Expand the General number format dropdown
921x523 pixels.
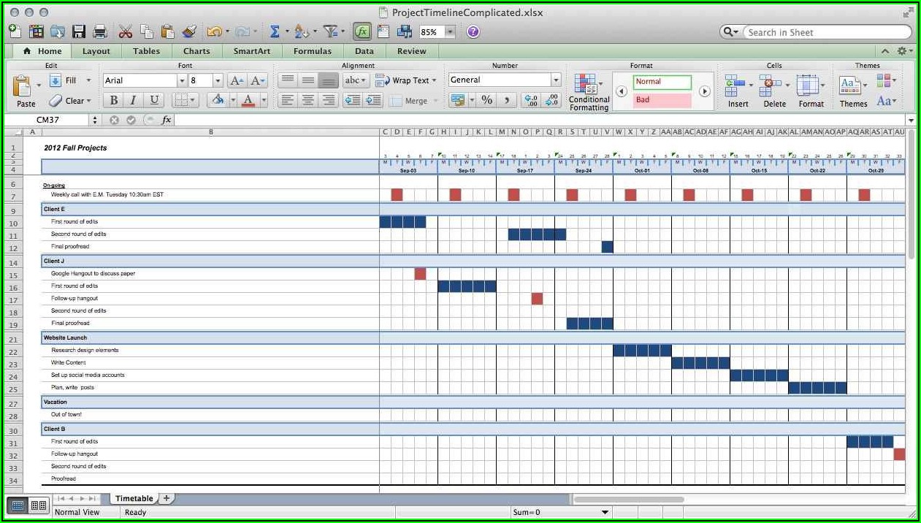556,80
